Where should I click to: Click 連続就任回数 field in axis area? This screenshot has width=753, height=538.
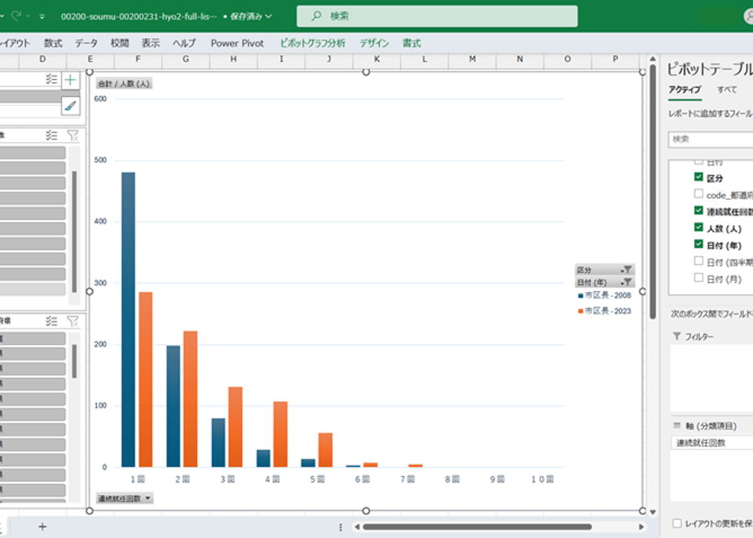click(711, 443)
